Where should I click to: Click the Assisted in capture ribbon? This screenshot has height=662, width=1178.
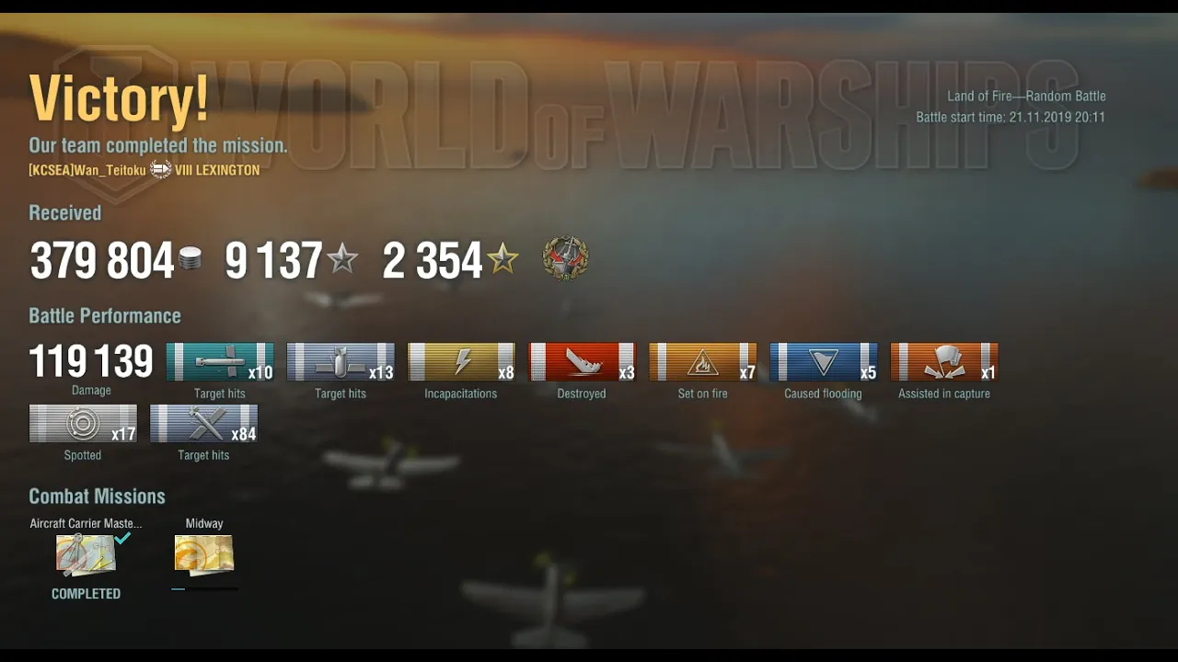(x=944, y=362)
